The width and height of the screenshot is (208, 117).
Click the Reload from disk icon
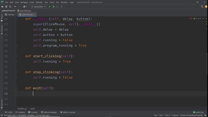10,6
